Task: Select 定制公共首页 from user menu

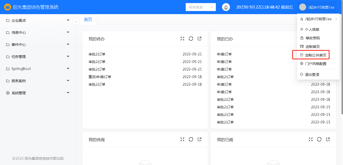Action: click(316, 55)
